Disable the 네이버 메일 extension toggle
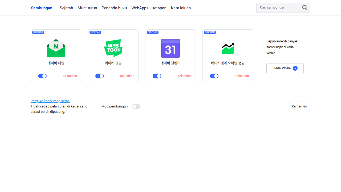341x192 pixels. pos(42,76)
